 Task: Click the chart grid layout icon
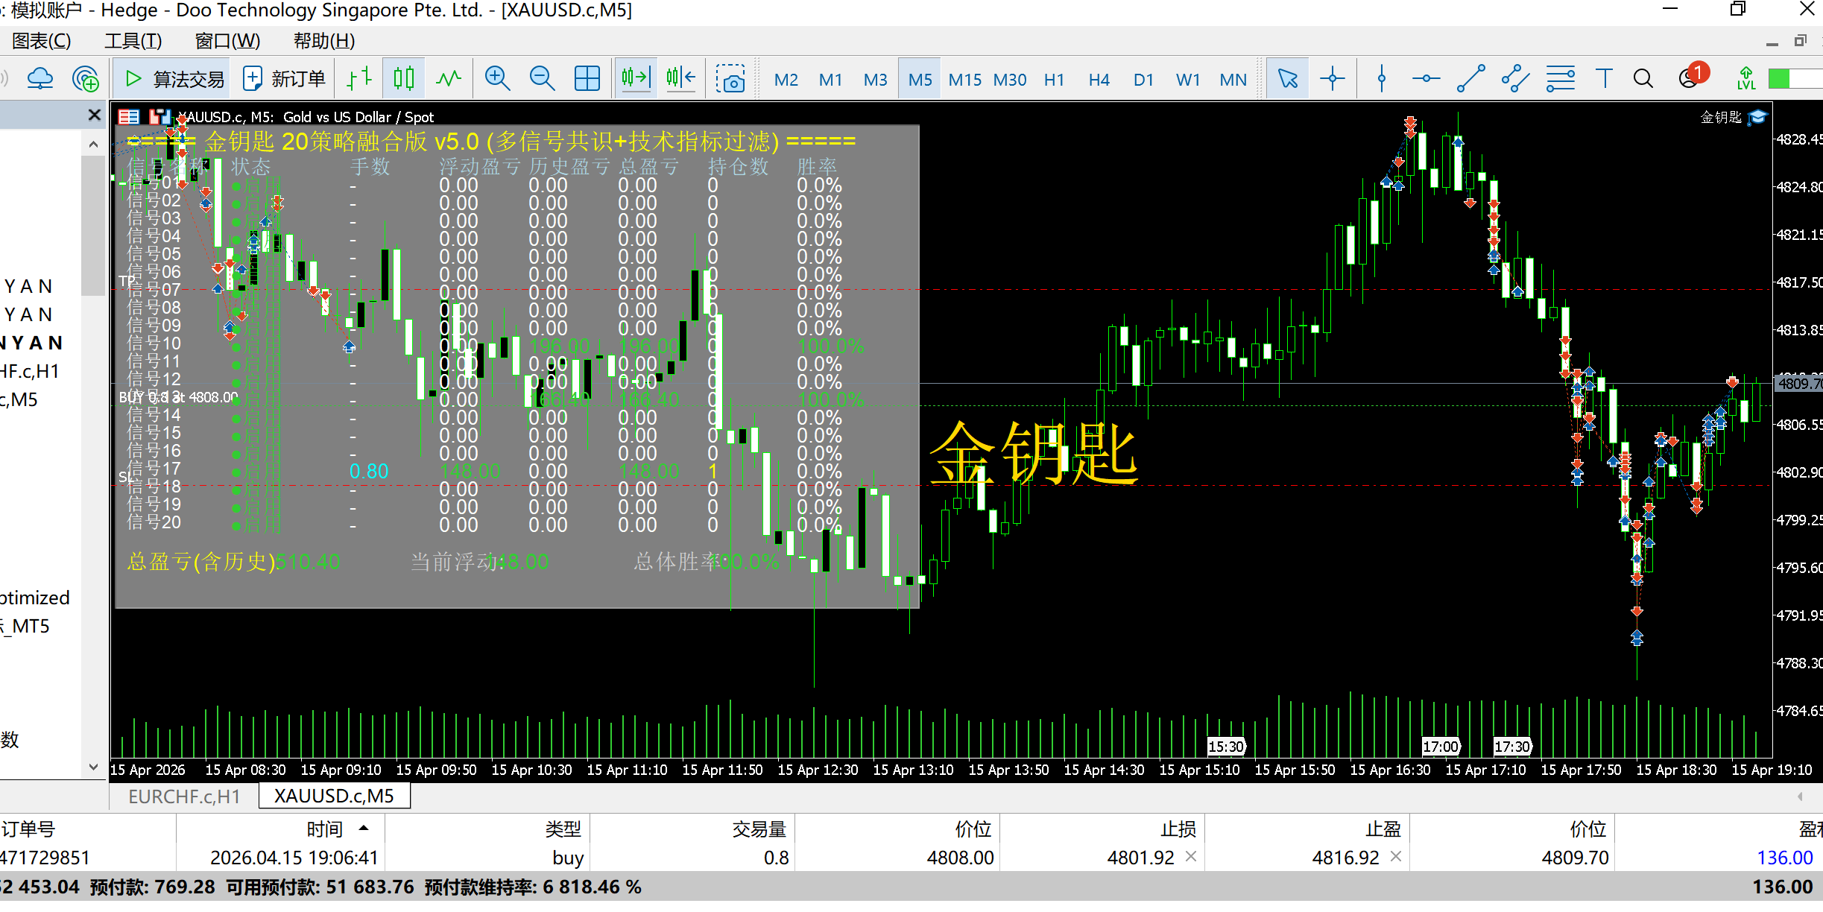click(x=587, y=78)
